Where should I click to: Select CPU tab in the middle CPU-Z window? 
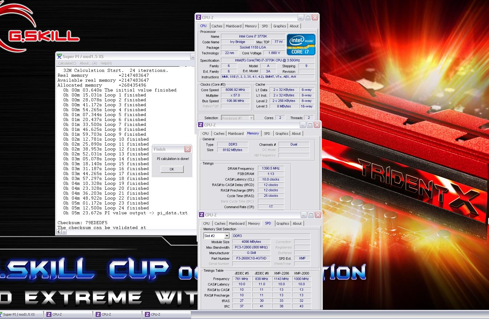click(x=205, y=134)
